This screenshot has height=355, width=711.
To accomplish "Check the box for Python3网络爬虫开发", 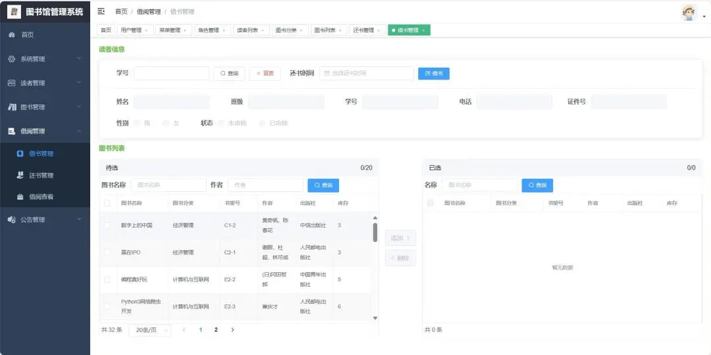I will tap(107, 306).
